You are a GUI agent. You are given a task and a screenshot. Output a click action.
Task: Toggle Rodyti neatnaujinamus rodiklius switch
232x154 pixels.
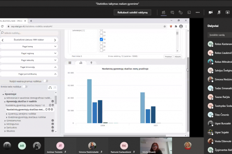tap(45, 81)
